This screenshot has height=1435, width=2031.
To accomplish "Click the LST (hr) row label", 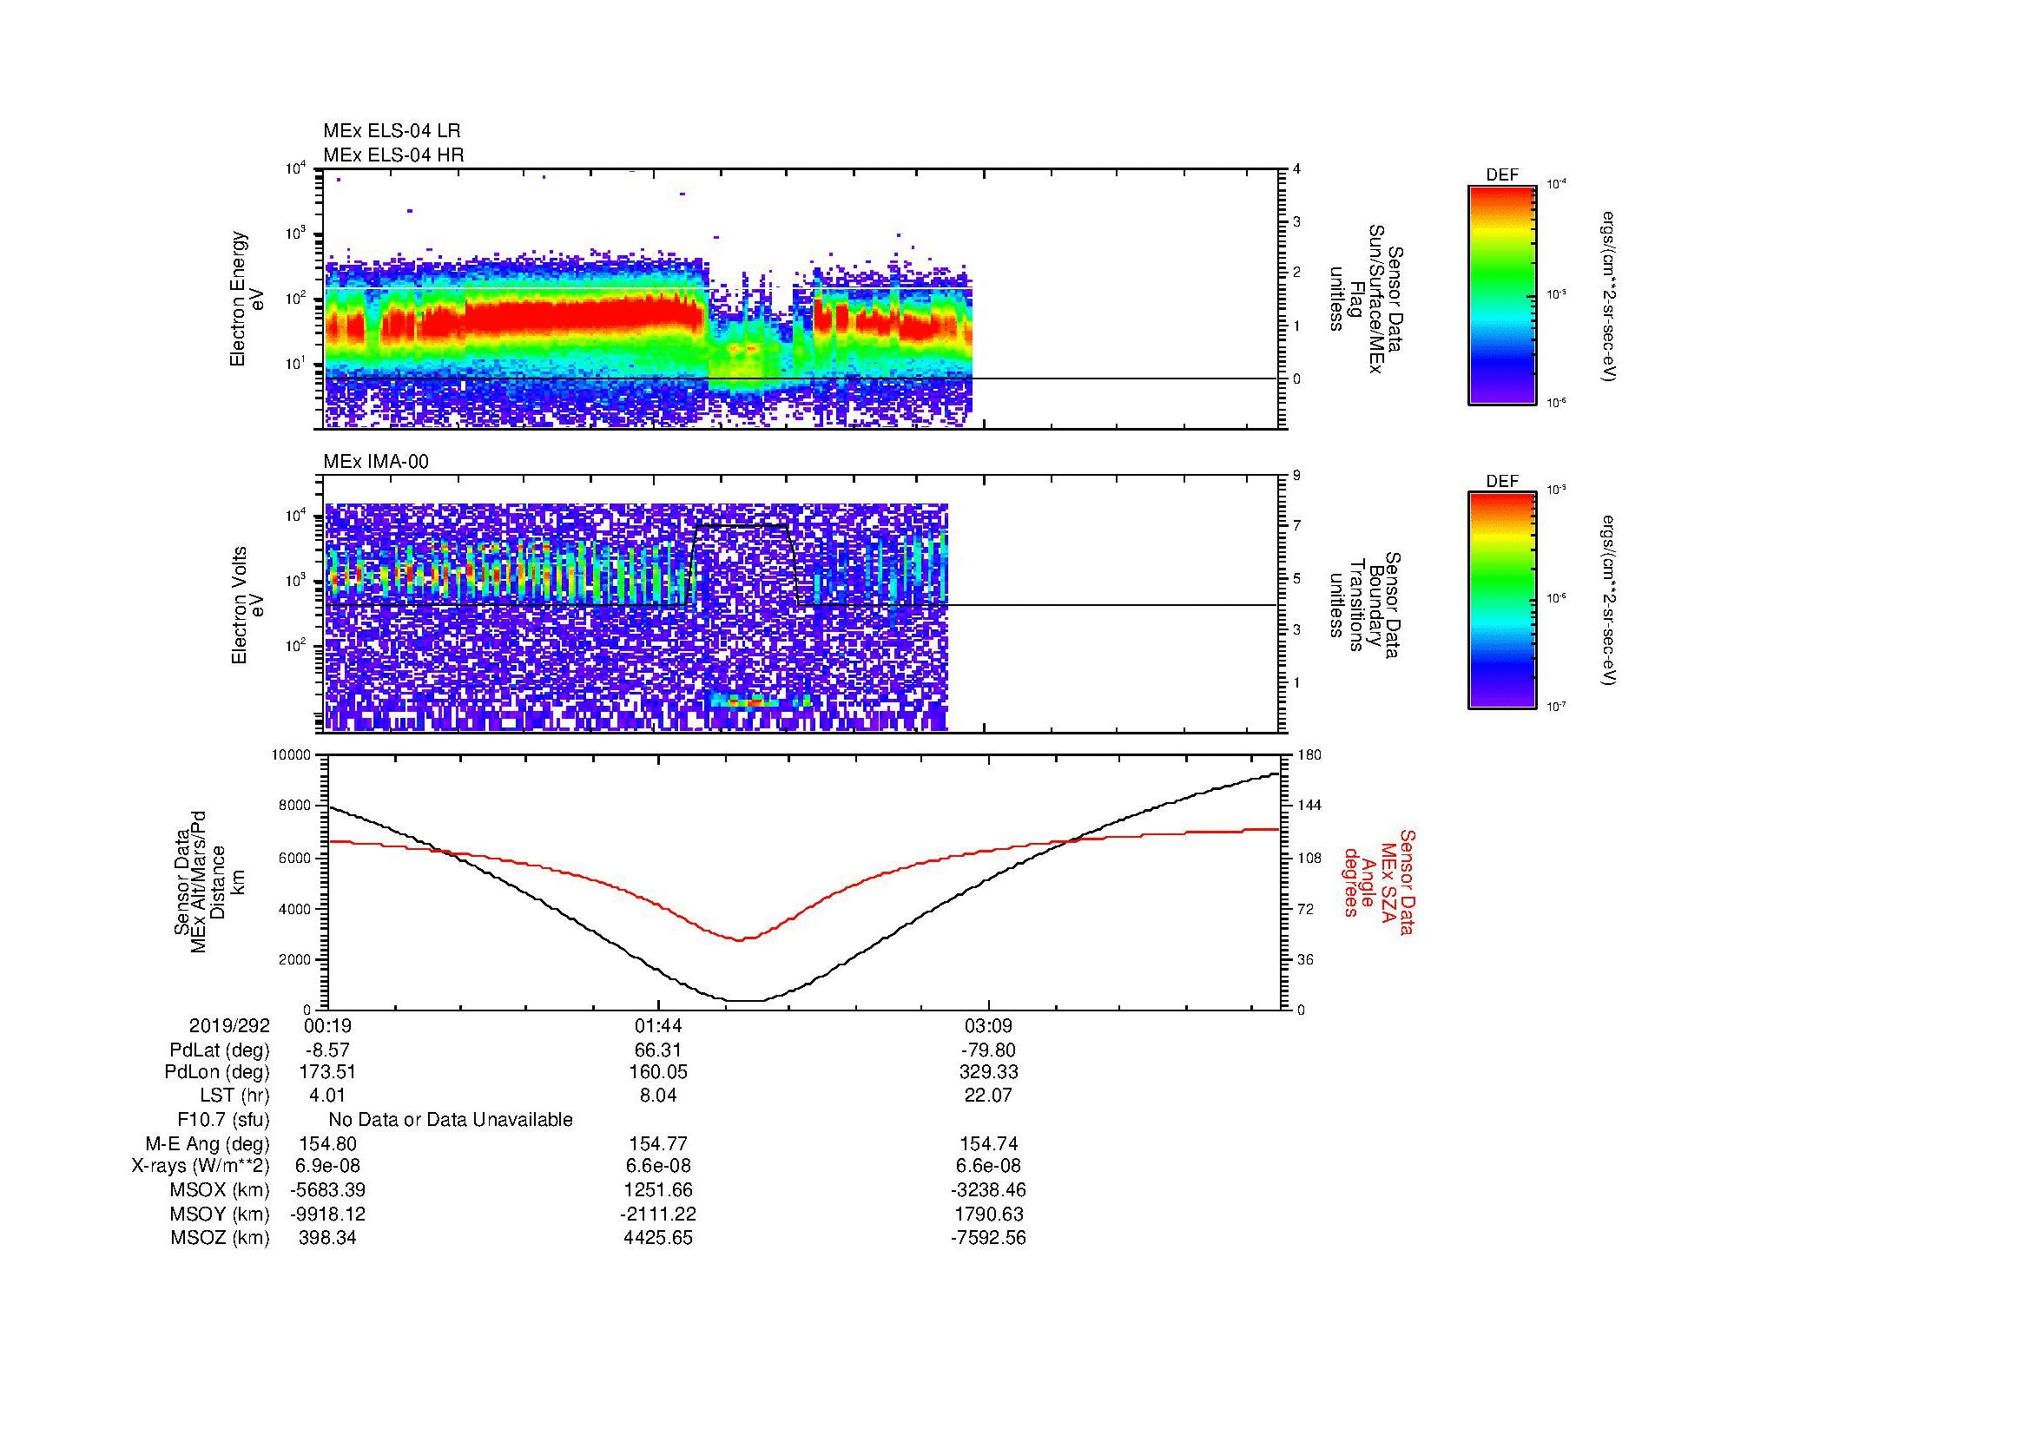I will [235, 1096].
